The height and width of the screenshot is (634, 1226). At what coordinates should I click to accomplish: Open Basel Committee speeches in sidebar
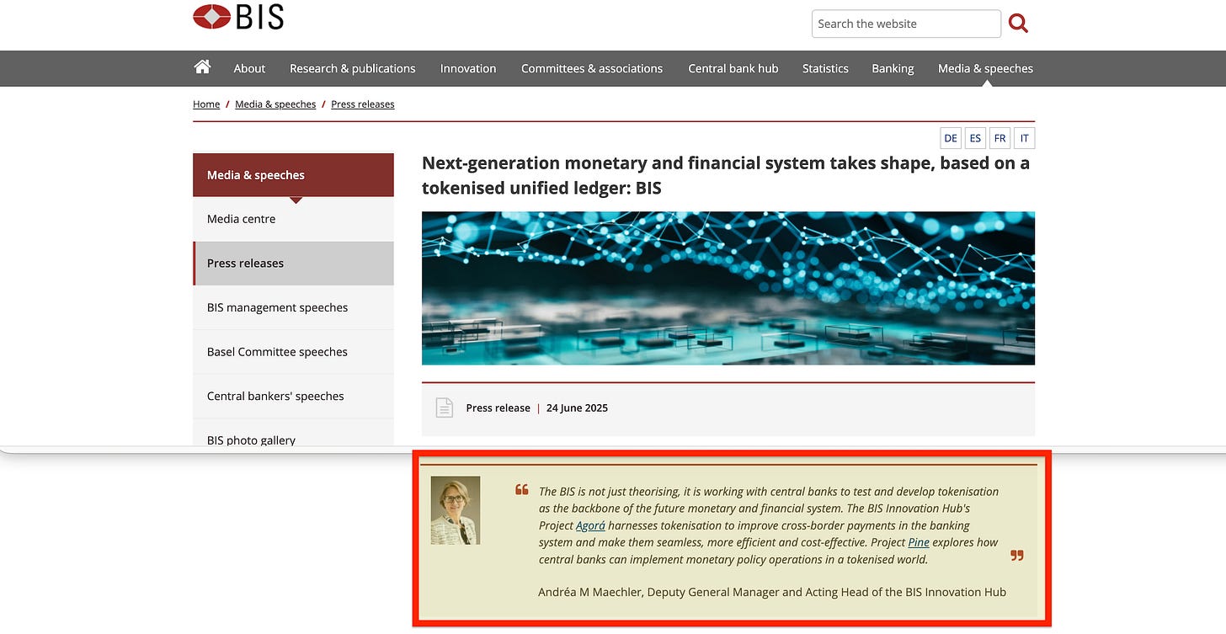293,352
